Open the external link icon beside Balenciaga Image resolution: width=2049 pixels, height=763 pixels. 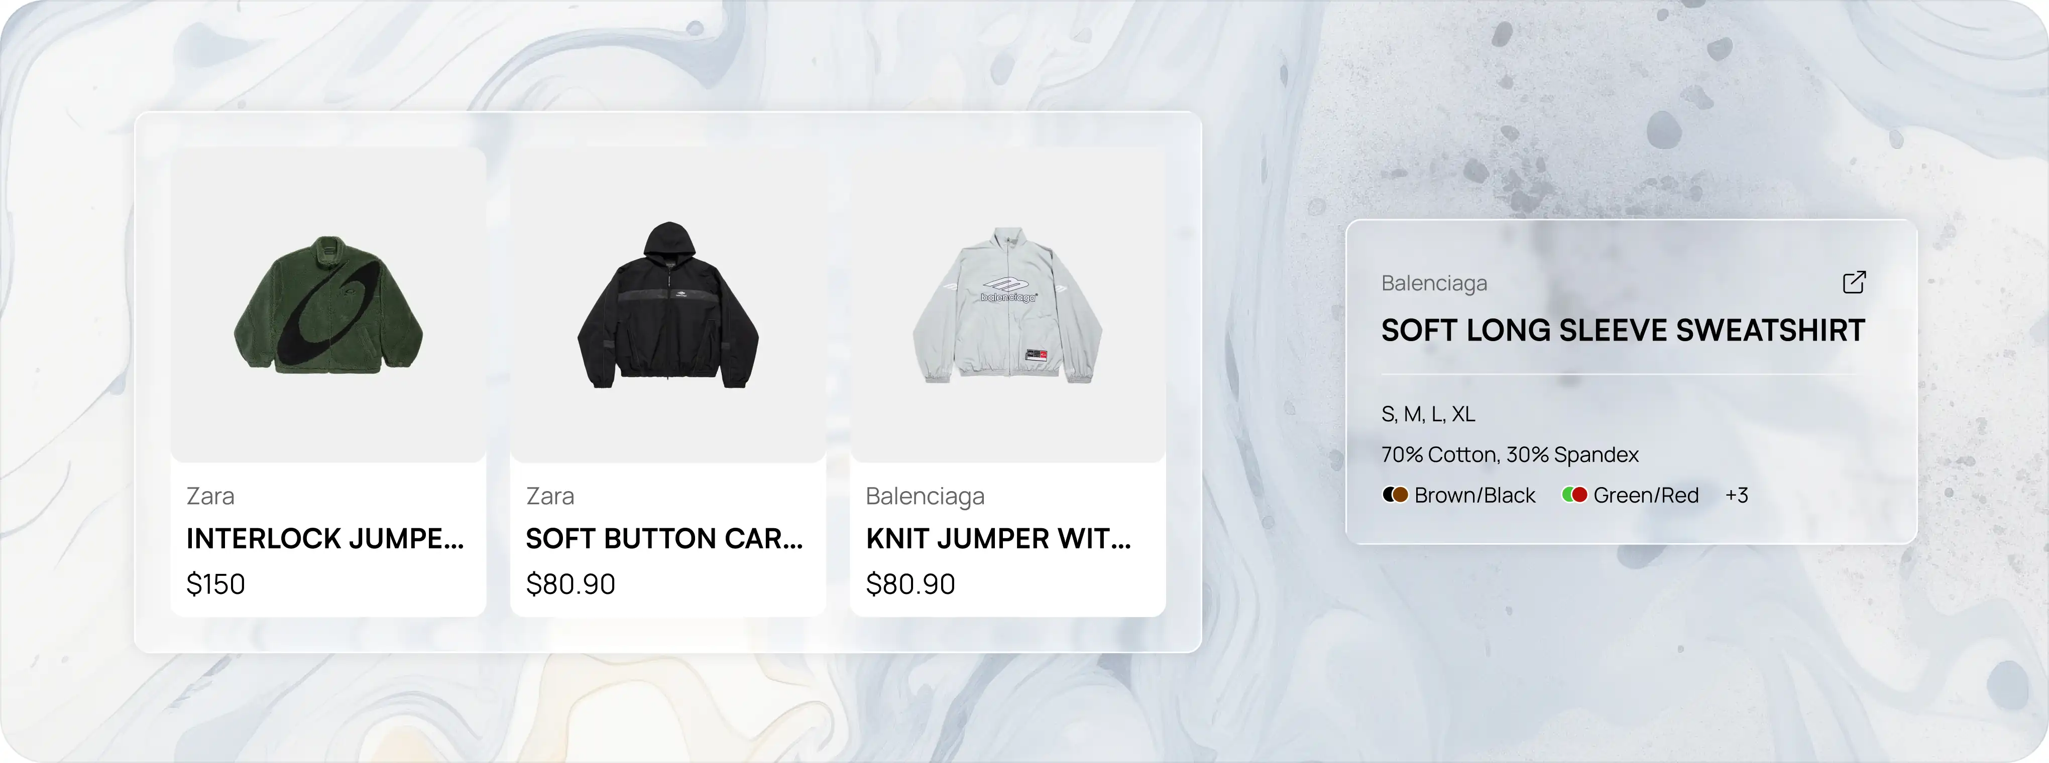click(1854, 282)
